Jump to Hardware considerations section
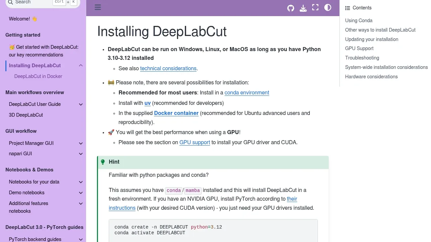Viewport: 431px width, 242px height. (x=371, y=77)
